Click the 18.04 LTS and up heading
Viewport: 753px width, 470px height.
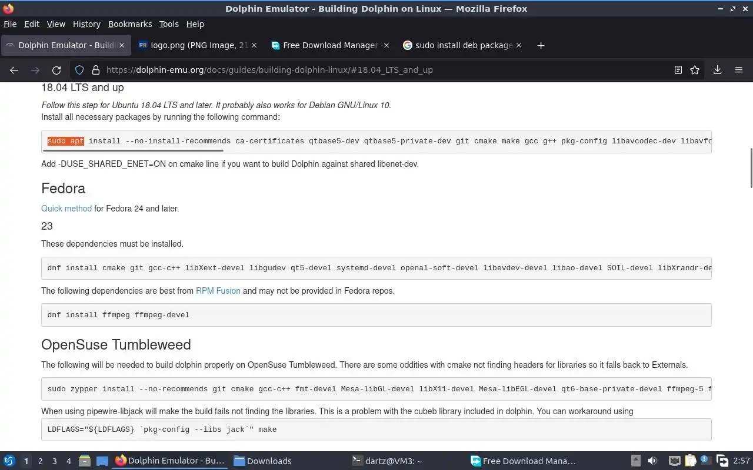[x=82, y=88]
